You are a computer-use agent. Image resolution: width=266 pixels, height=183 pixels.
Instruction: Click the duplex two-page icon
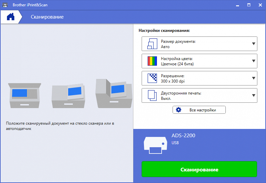[152, 95]
